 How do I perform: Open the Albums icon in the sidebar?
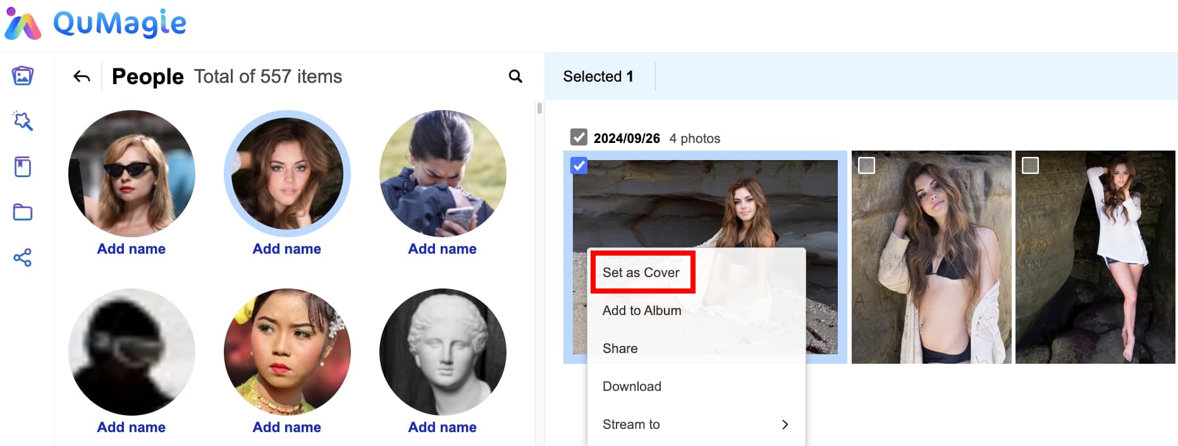point(23,167)
